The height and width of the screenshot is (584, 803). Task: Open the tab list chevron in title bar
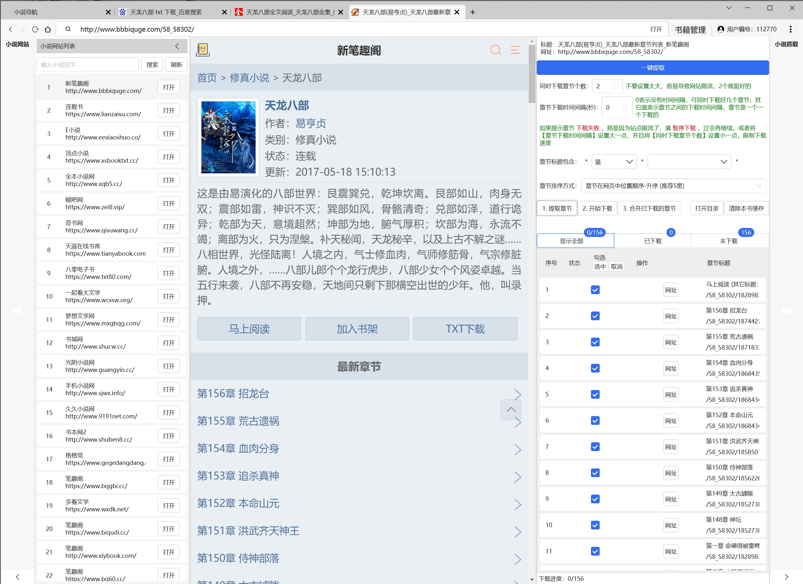click(729, 8)
